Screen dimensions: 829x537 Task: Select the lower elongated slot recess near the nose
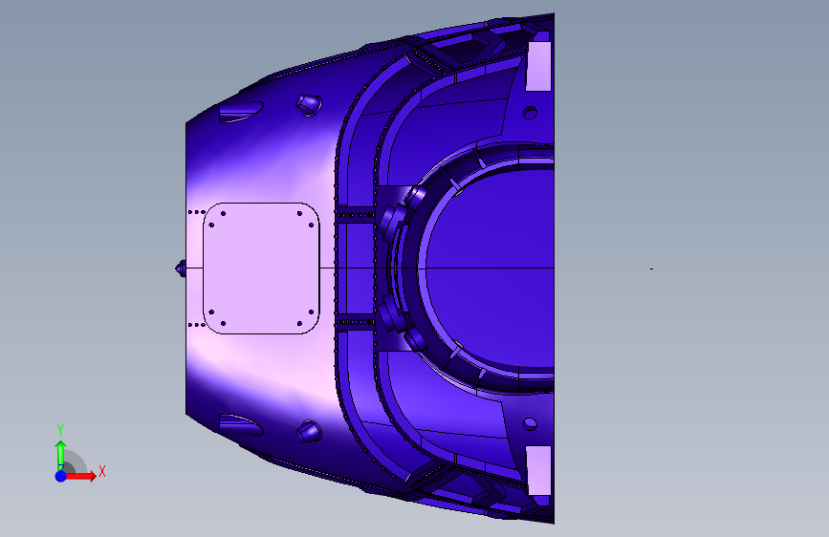[241, 425]
